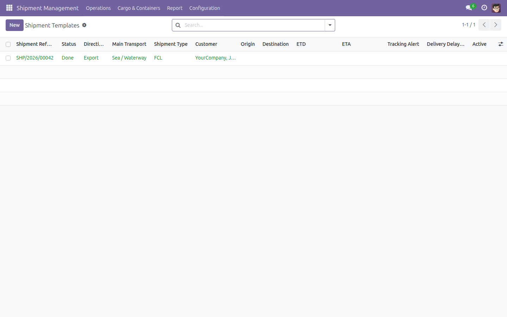Open the Operations menu
Screen dimensions: 507x317
(x=98, y=8)
